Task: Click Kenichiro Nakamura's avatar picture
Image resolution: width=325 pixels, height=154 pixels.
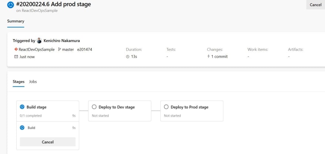Action: click(x=39, y=41)
